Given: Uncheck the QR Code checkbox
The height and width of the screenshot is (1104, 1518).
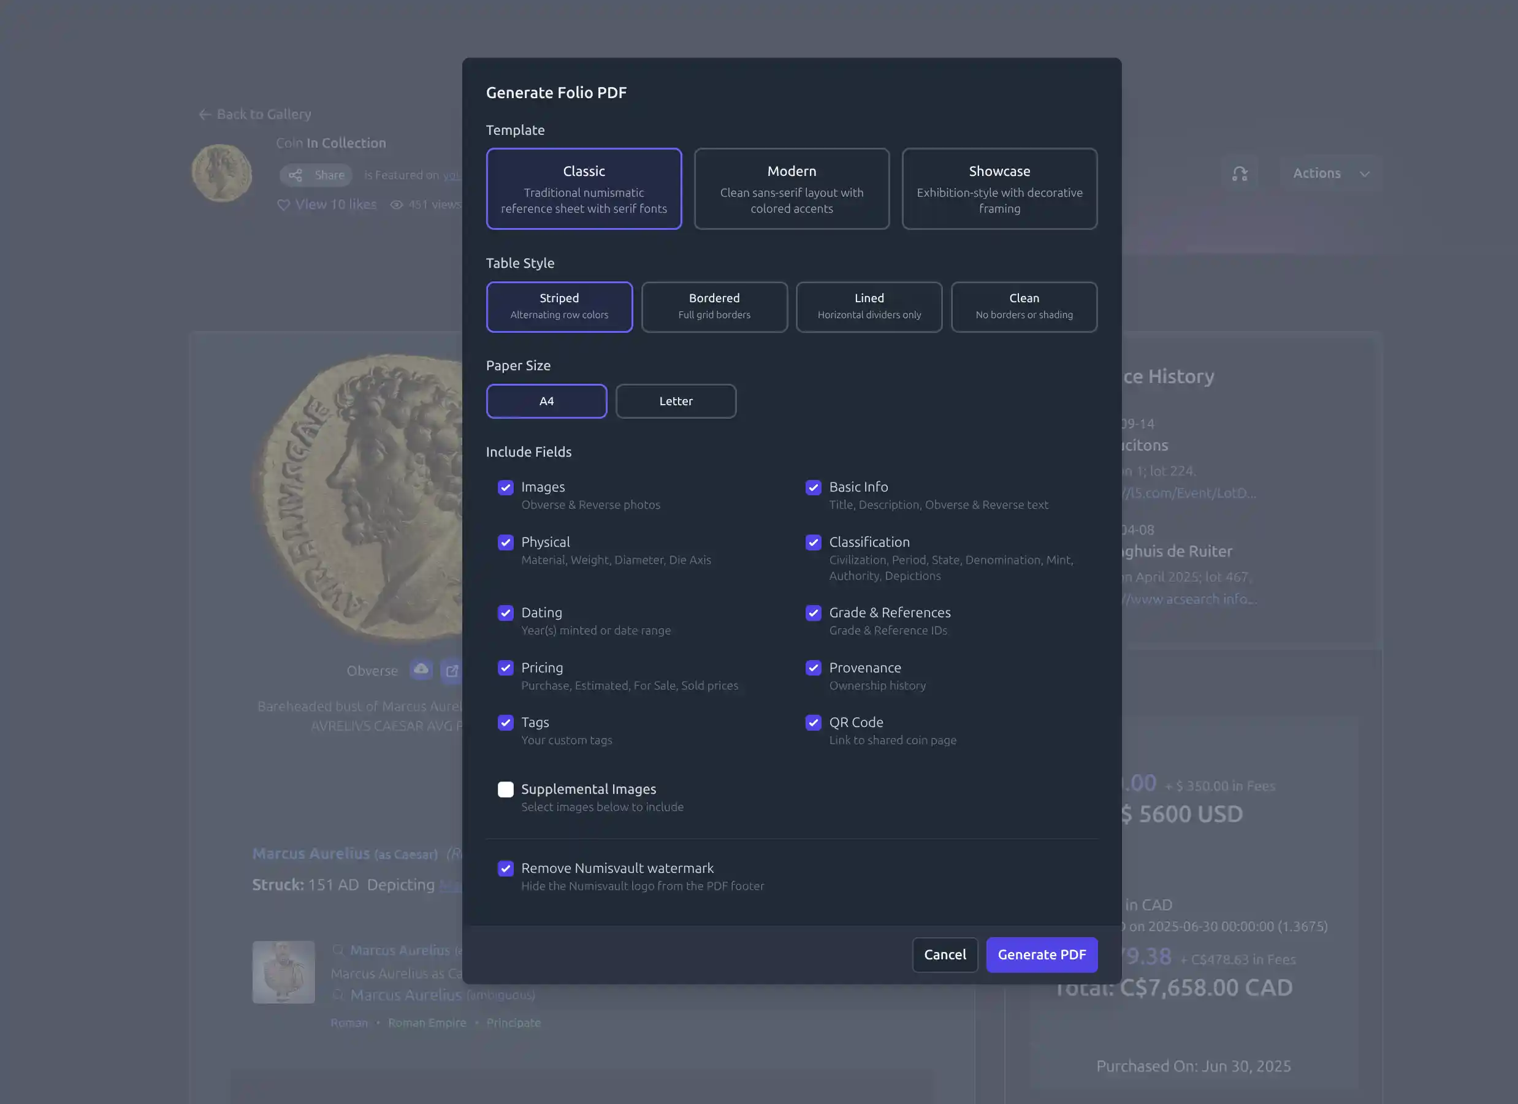Looking at the screenshot, I should tap(813, 723).
